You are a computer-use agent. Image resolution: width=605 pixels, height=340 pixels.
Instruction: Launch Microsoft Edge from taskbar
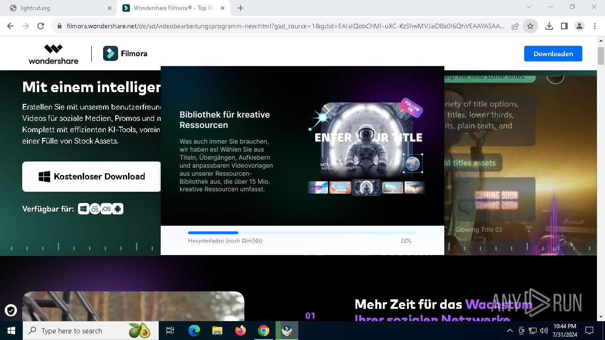tap(194, 331)
